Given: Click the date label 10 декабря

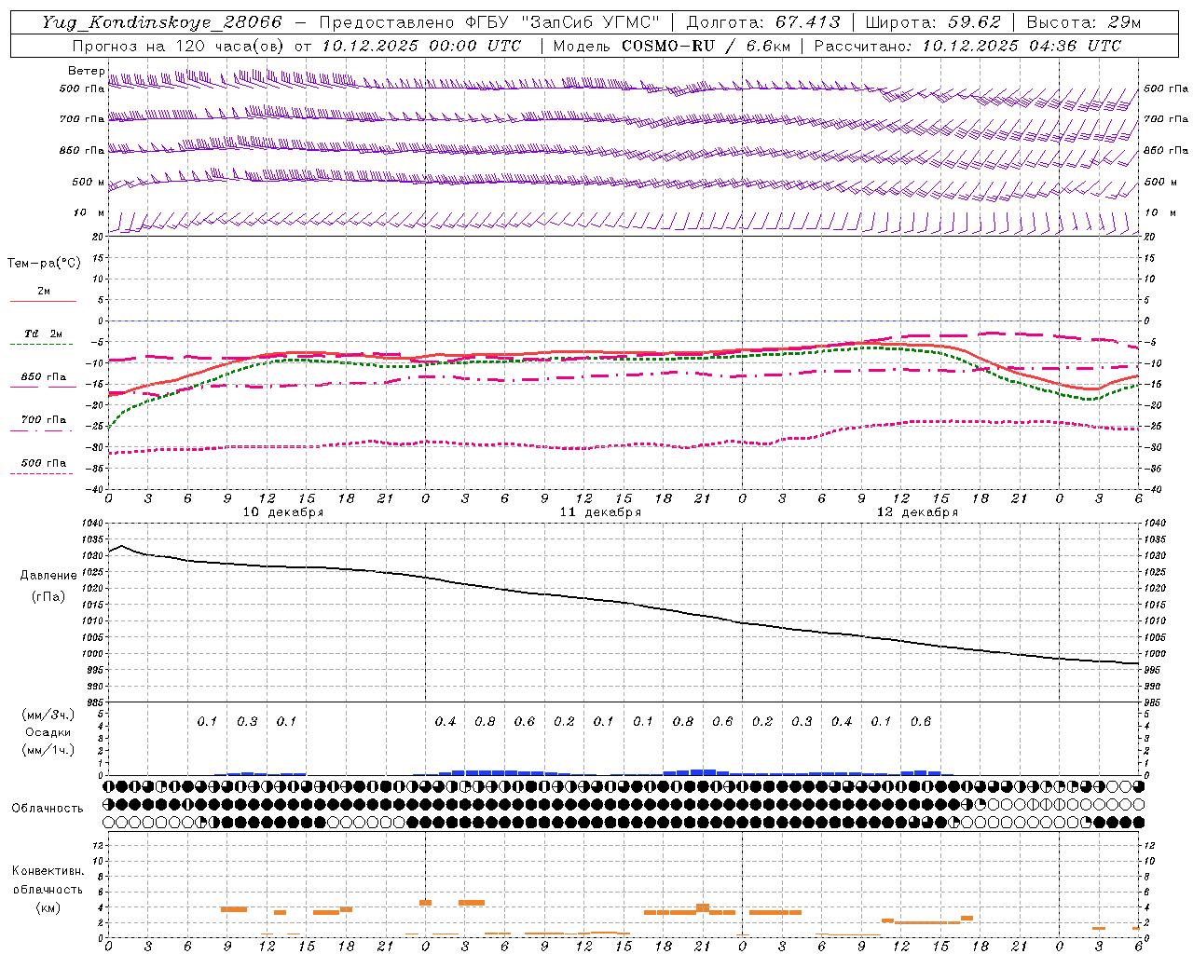Looking at the screenshot, I should (x=283, y=512).
